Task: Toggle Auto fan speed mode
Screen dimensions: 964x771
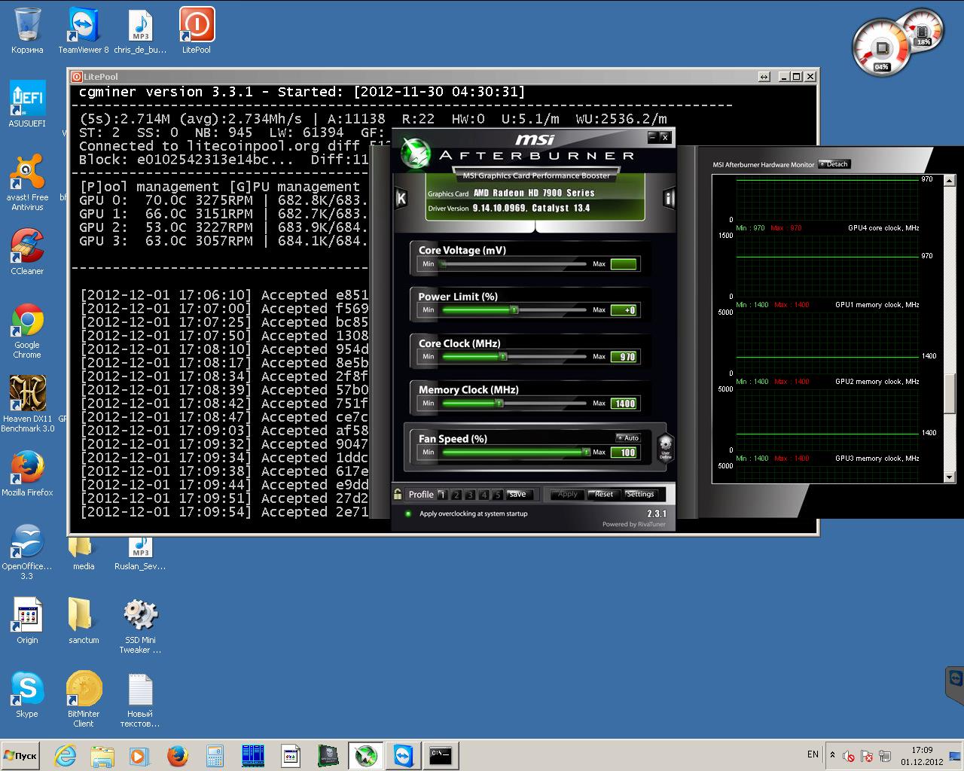Action: (628, 437)
